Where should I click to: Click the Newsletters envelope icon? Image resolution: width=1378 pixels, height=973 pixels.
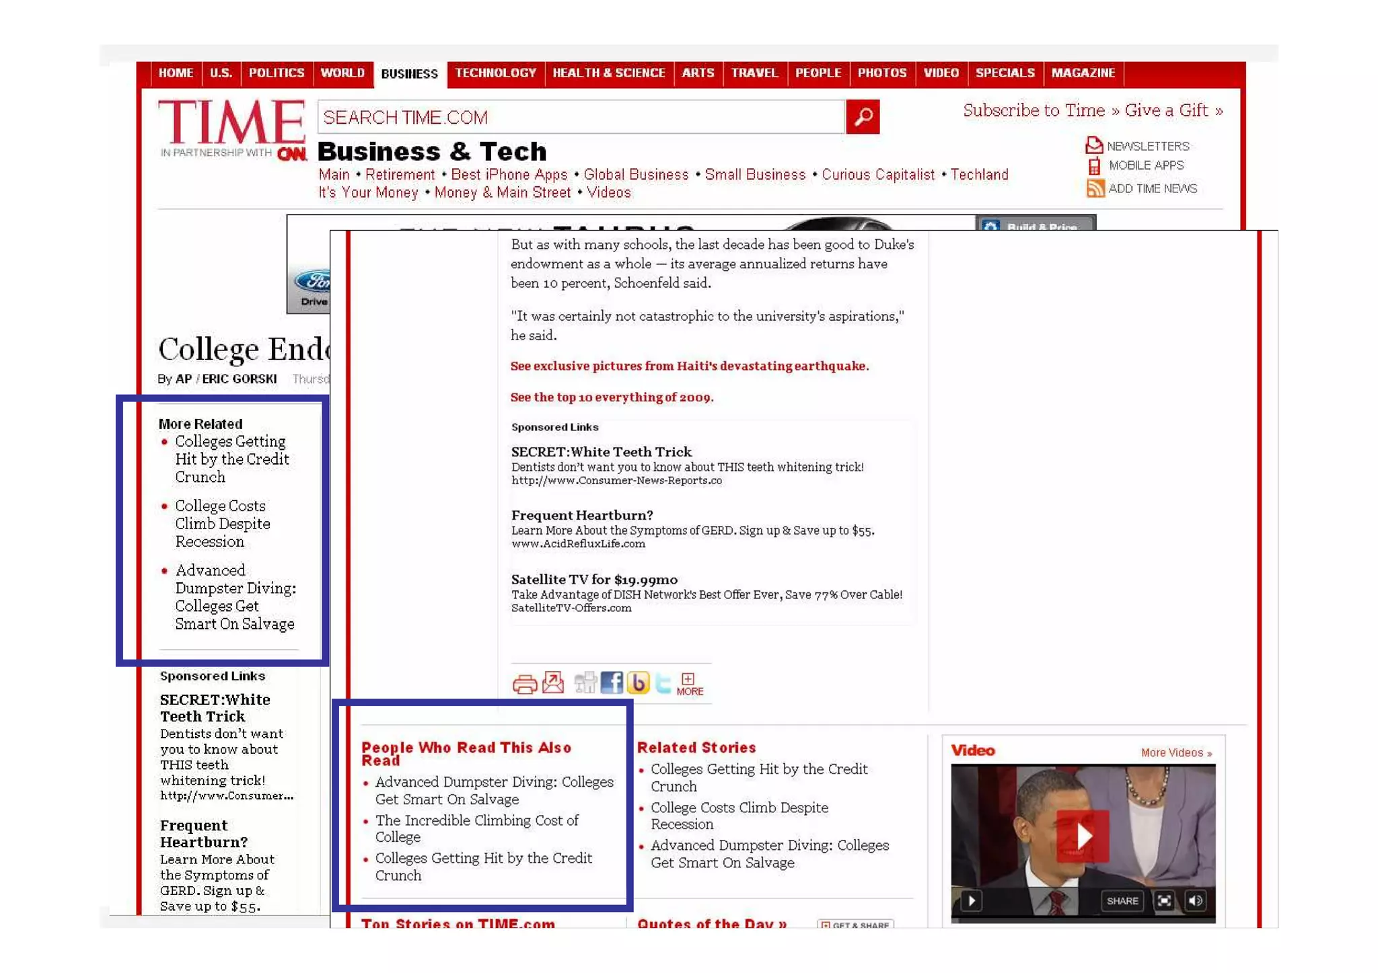click(1094, 145)
